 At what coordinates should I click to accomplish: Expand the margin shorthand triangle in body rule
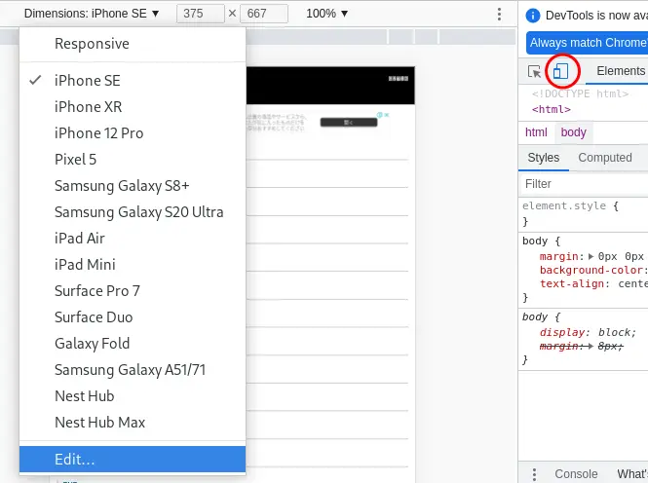click(x=591, y=256)
